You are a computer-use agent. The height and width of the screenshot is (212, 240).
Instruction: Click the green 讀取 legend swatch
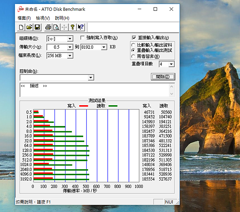tap(113, 106)
